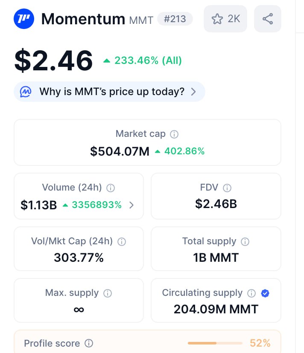Click the verified circulating supply badge
304x353 pixels.
pyautogui.click(x=265, y=293)
